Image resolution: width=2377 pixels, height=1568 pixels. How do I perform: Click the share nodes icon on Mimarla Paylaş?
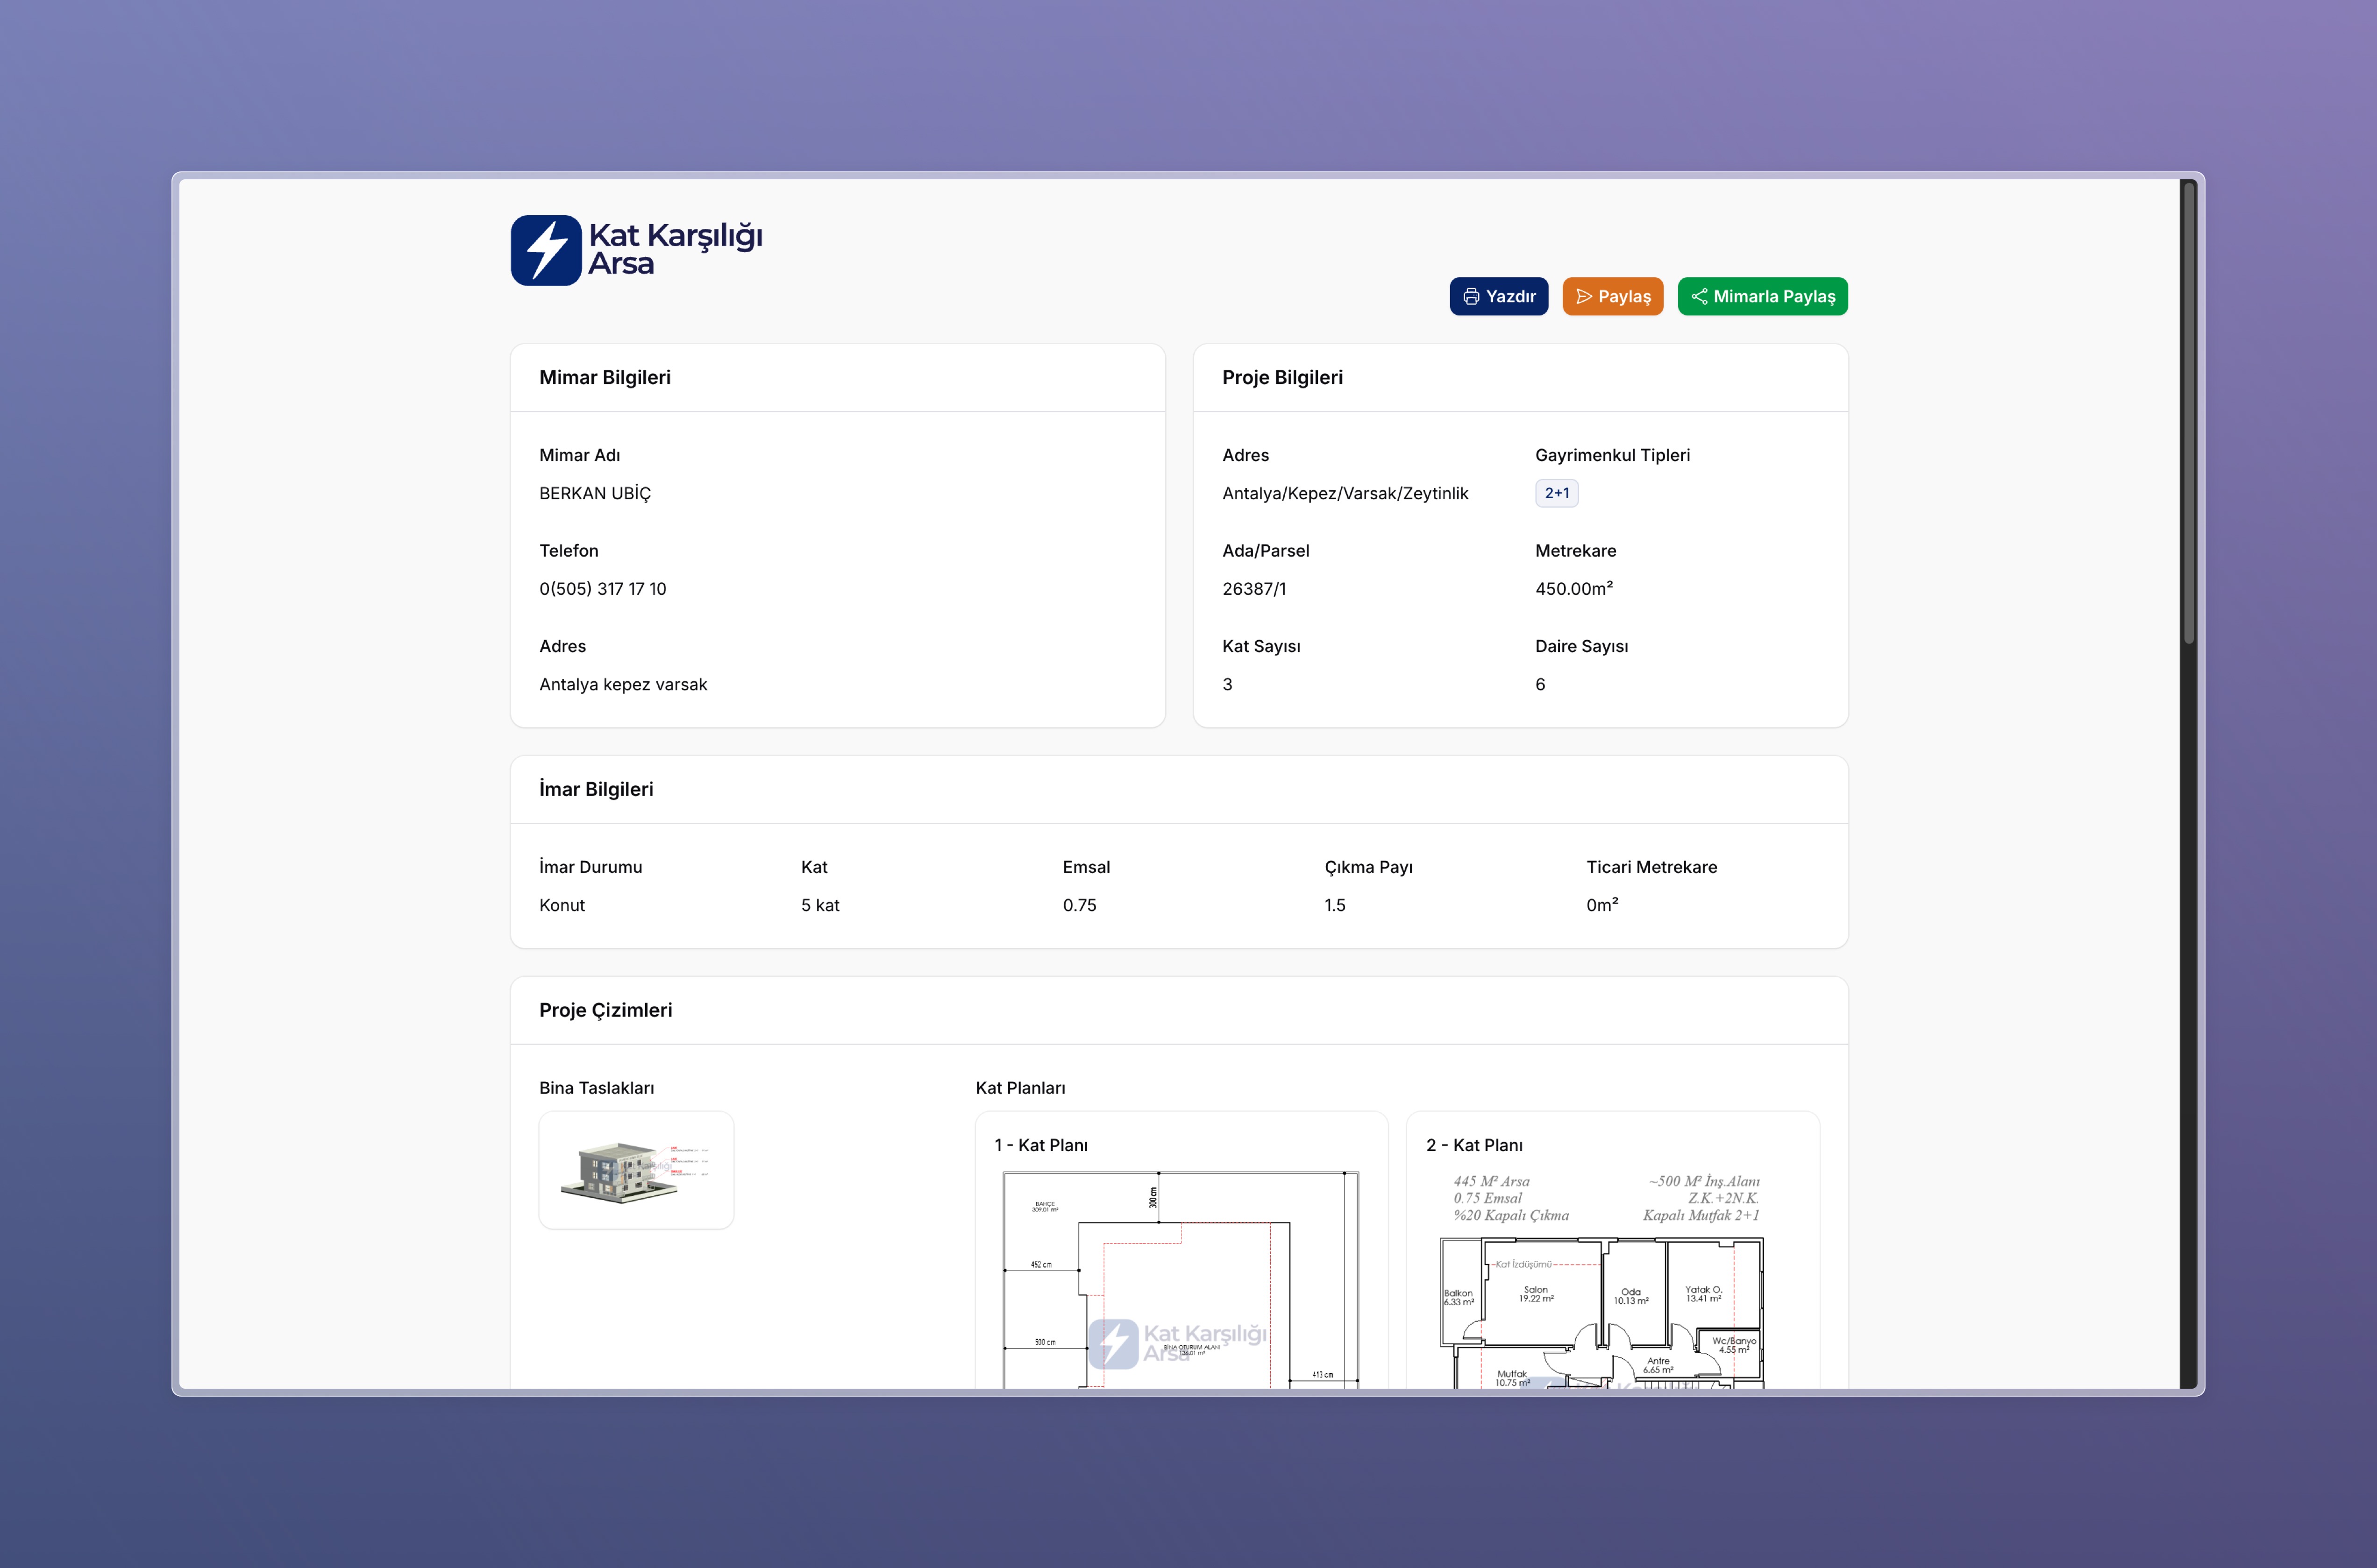point(1699,296)
